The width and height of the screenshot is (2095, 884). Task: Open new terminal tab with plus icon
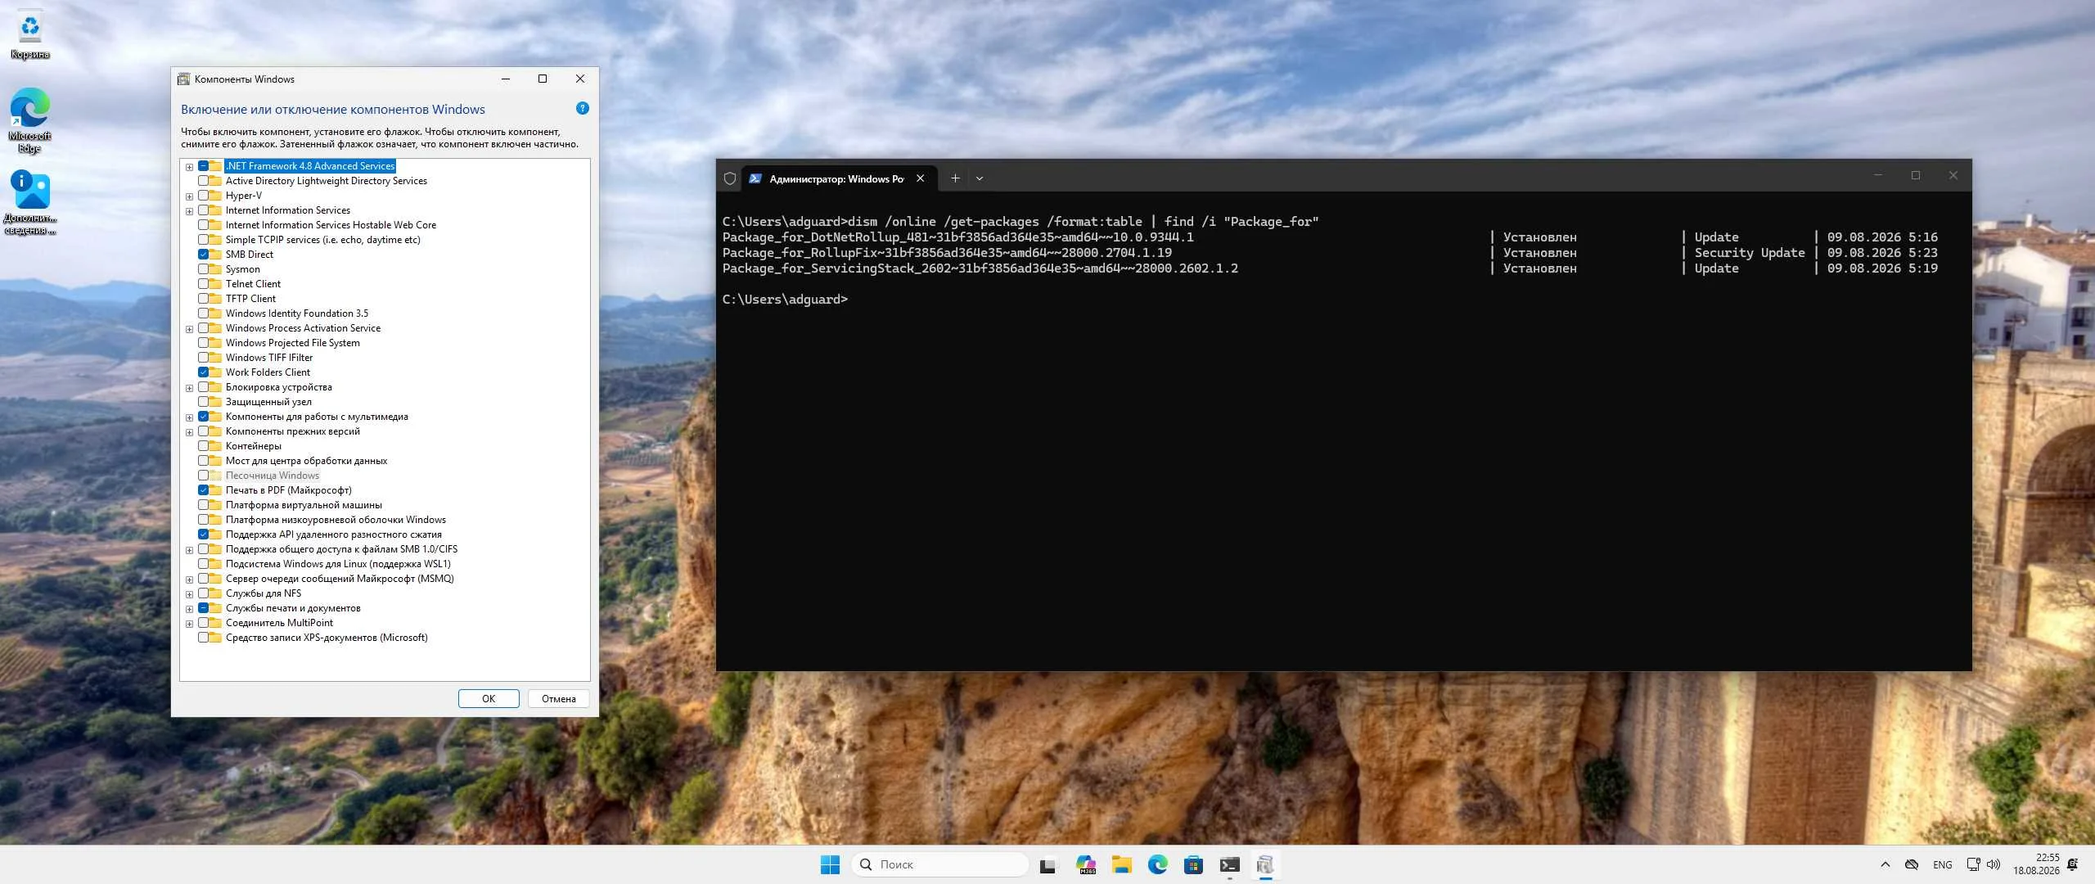point(955,178)
